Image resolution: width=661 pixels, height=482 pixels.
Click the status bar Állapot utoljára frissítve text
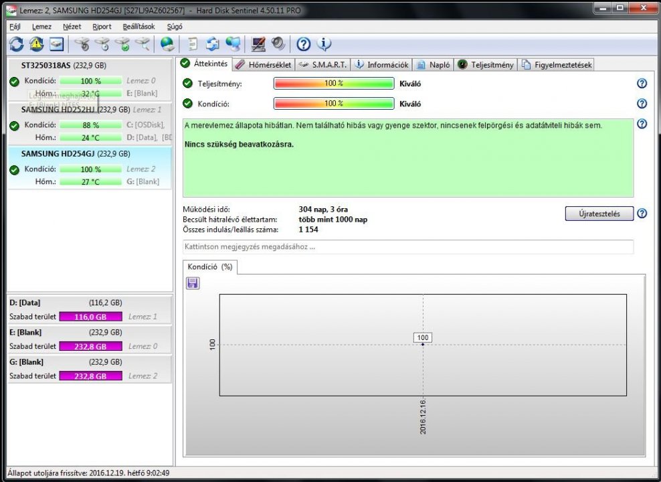tap(88, 473)
